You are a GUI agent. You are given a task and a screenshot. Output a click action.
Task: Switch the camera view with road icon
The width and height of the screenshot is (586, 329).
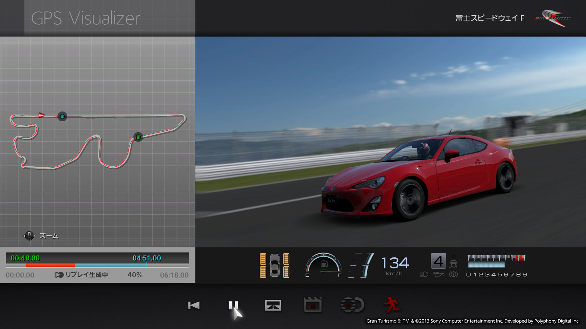click(273, 305)
